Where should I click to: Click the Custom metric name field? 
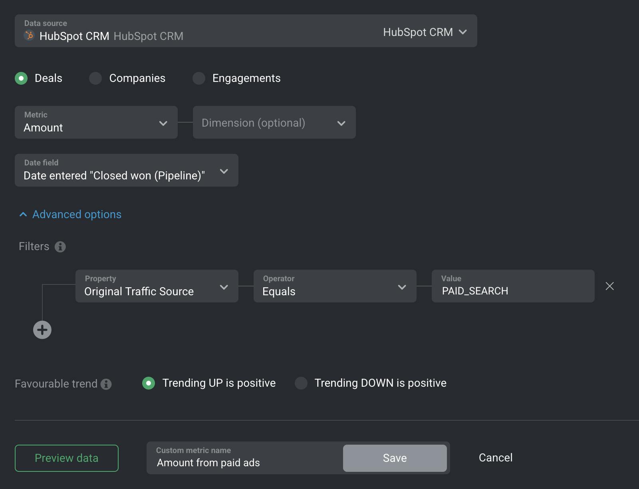click(x=244, y=458)
